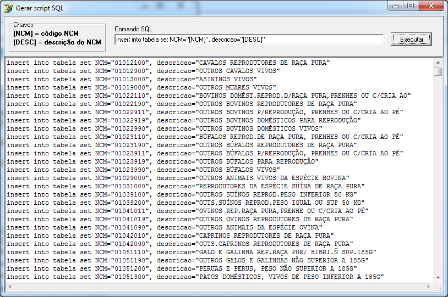Click the '[DESC] = descrição do NCM' key label
This screenshot has width=448, height=297.
pyautogui.click(x=57, y=42)
